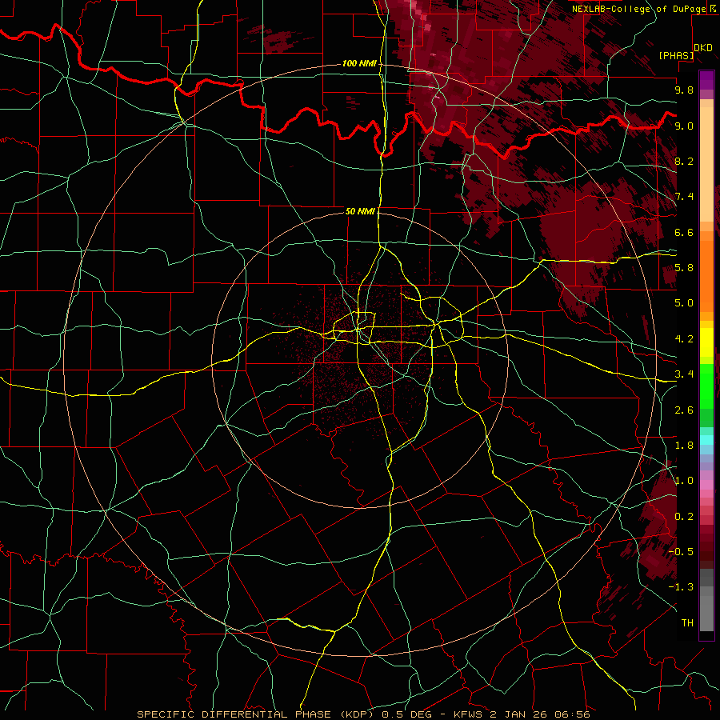Click the -0.5 scale value
This screenshot has height=720, width=720.
(x=681, y=552)
